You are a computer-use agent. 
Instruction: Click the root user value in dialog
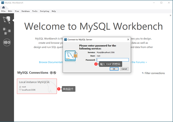pos(98,56)
